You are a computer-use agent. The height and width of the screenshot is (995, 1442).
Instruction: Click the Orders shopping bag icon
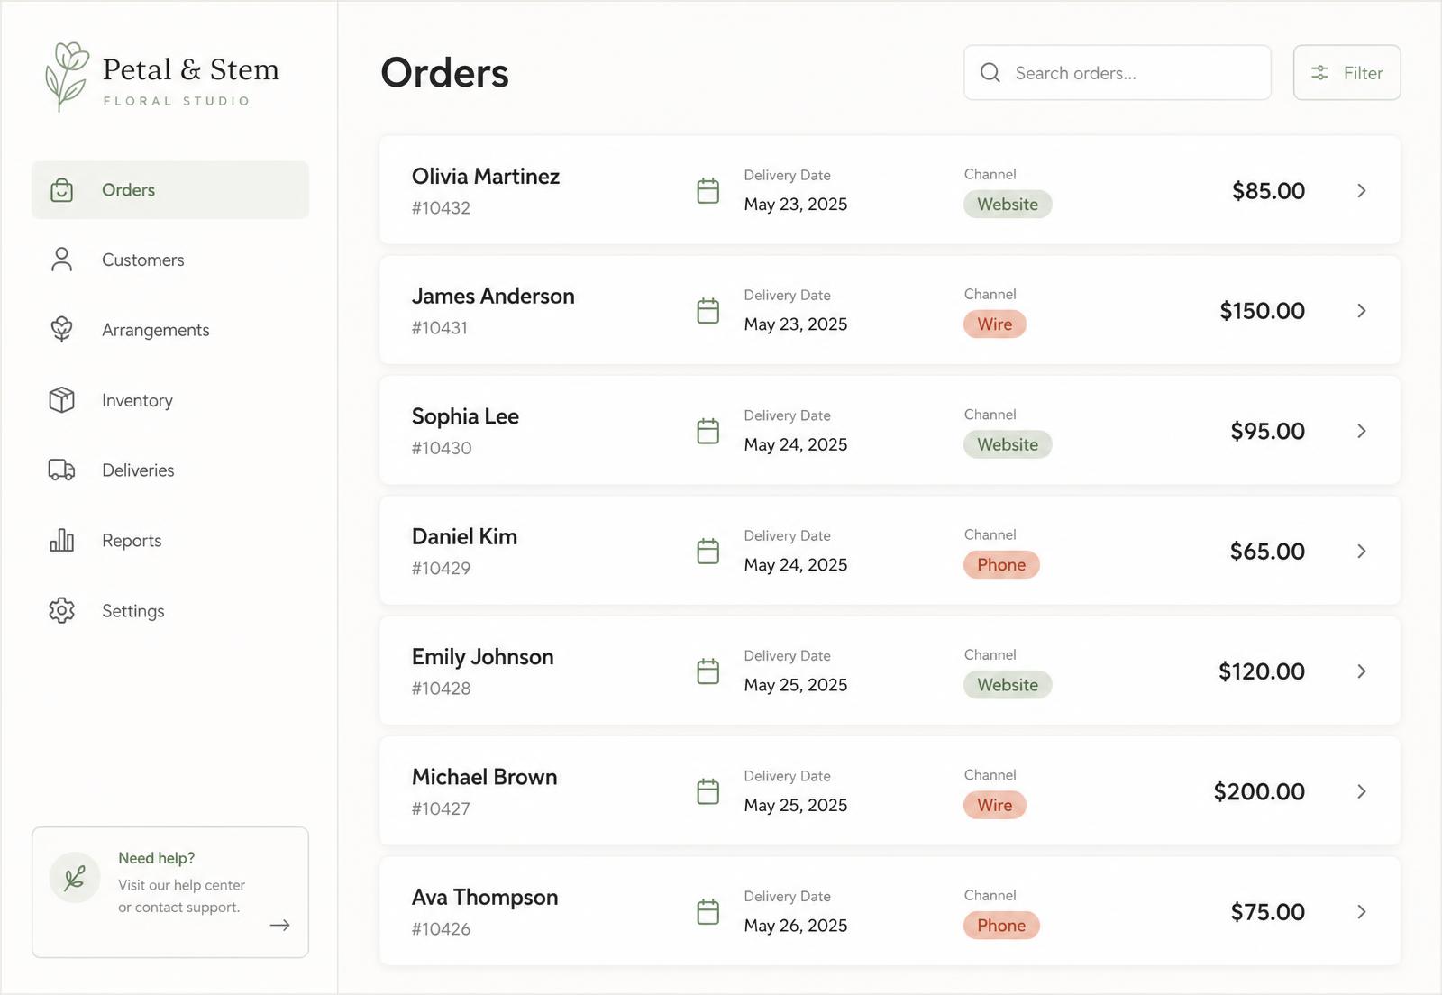coord(61,190)
